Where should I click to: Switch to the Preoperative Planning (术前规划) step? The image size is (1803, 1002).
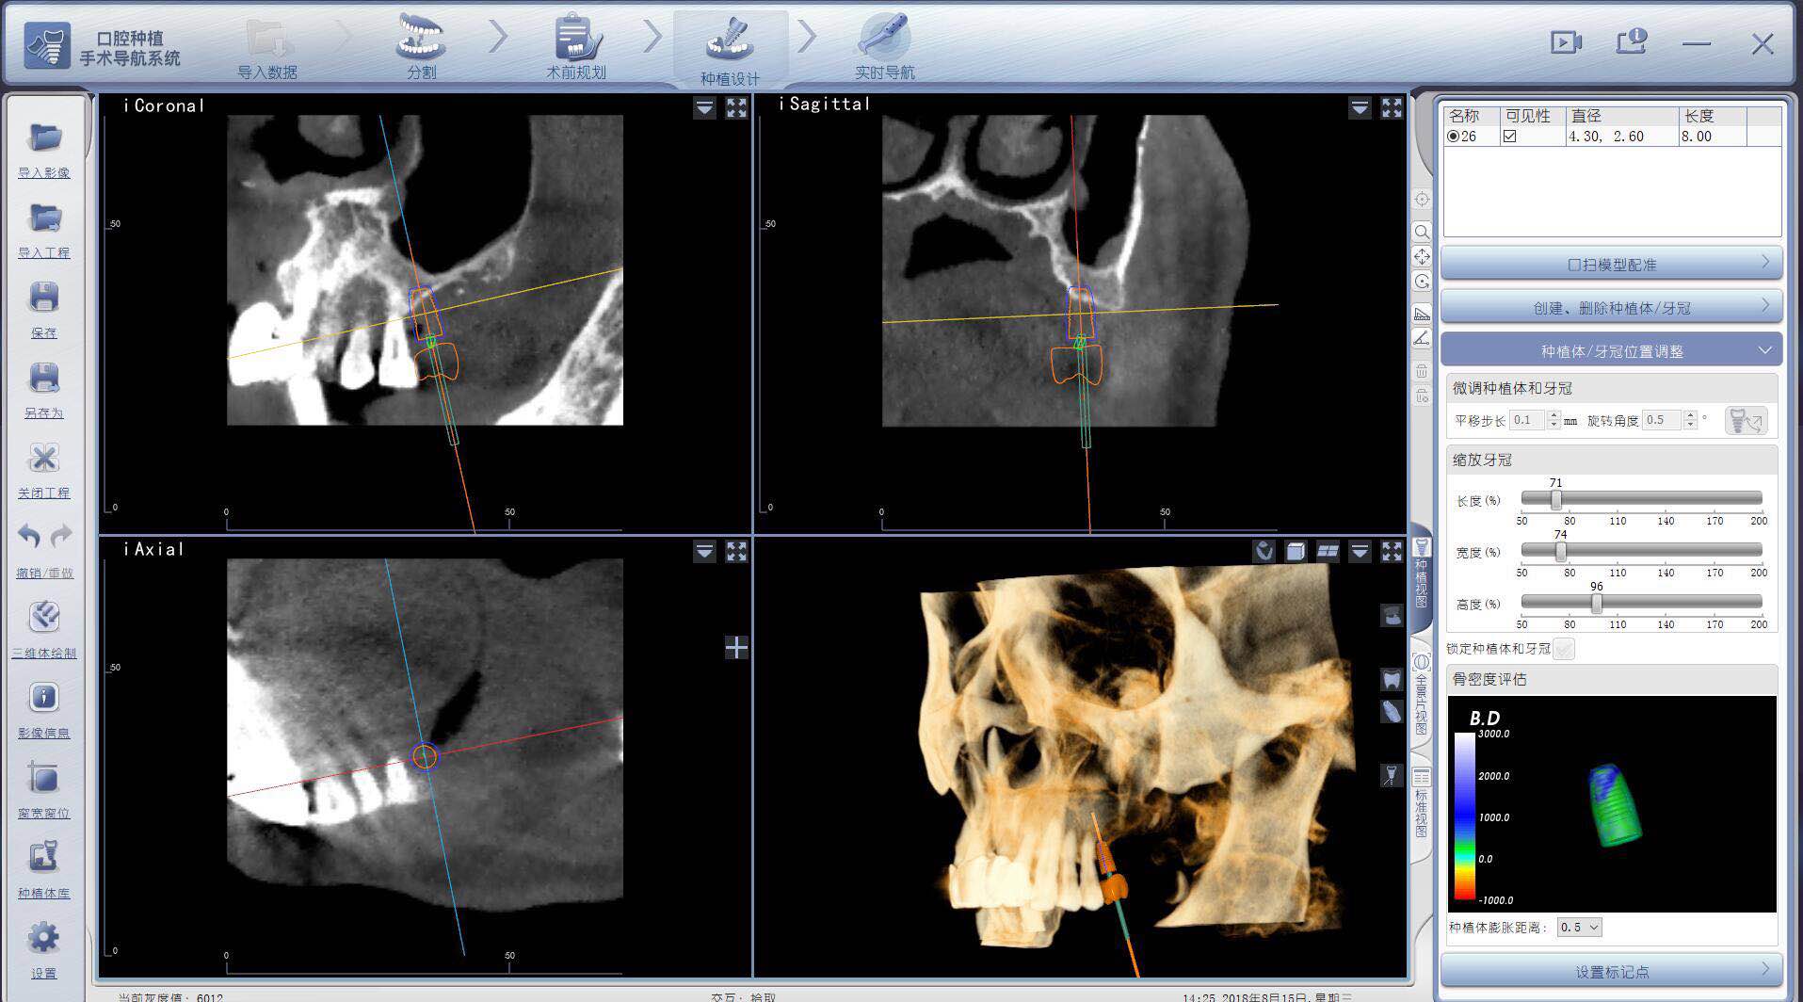[576, 47]
